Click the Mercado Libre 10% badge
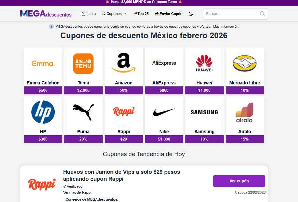 pyautogui.click(x=245, y=90)
